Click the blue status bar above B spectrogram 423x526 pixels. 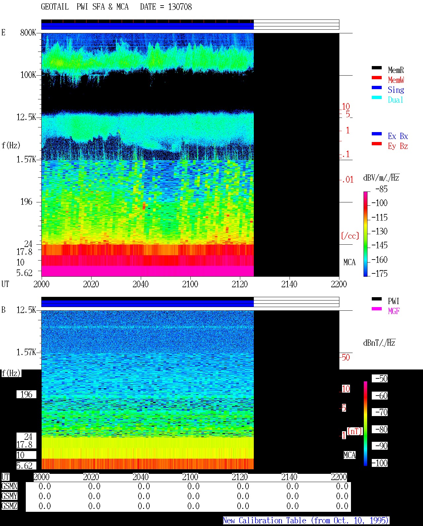(x=147, y=303)
